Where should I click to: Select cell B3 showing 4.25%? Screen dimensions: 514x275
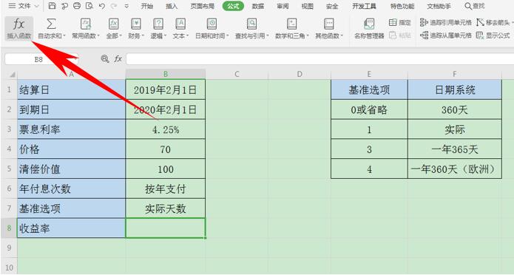166,129
